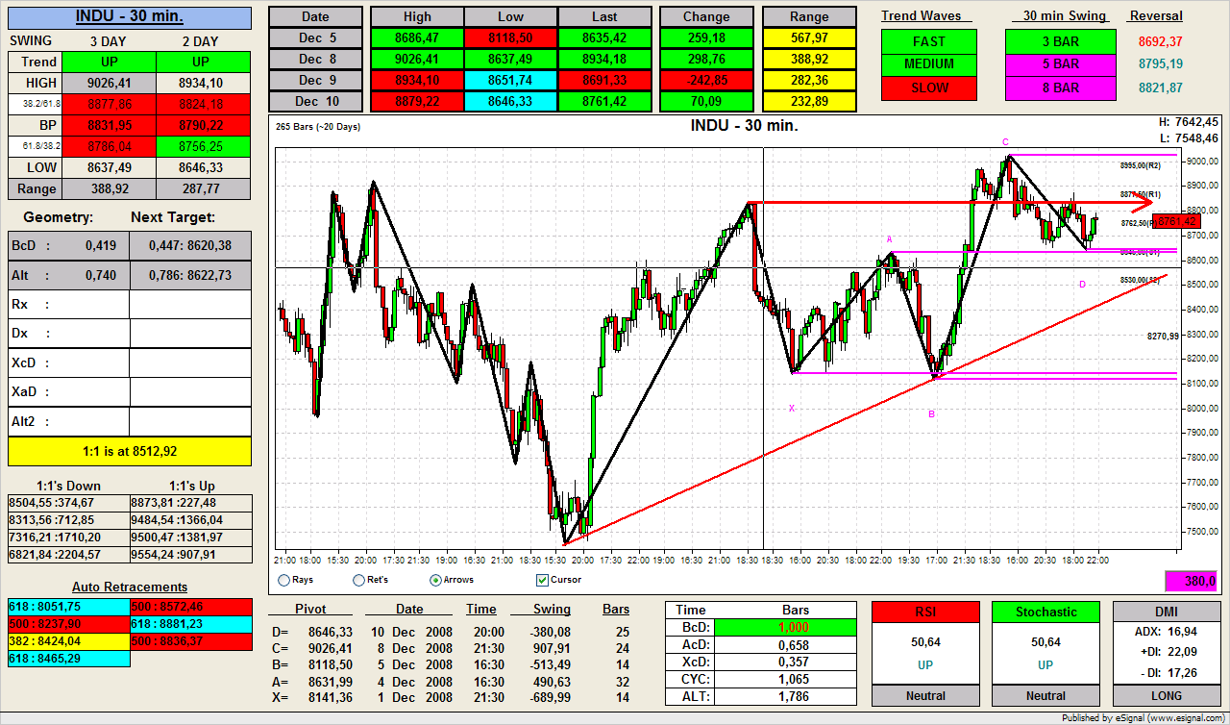
Task: Select the Rays radio button
Action: [283, 580]
